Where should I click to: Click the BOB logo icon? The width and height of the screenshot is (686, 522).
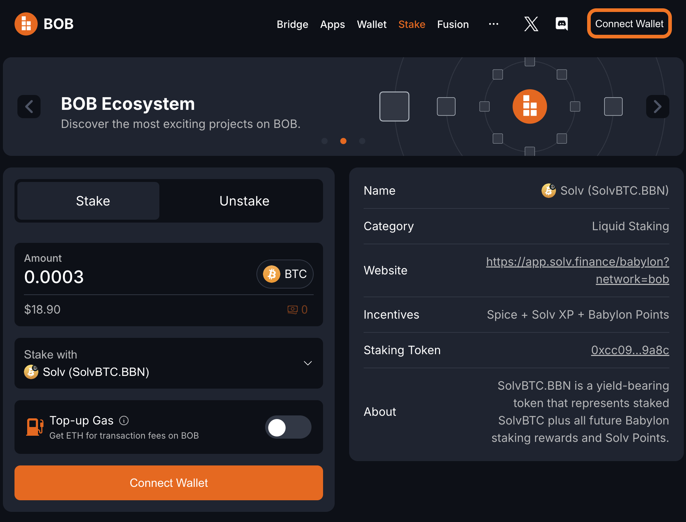click(26, 24)
